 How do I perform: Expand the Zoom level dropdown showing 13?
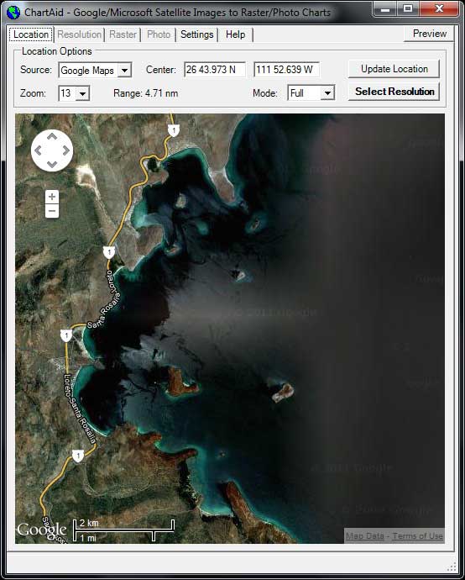(x=74, y=93)
